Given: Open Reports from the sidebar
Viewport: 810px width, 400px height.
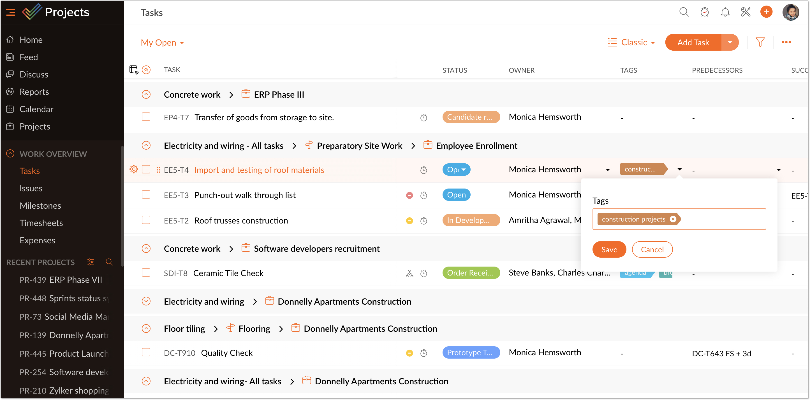Looking at the screenshot, I should pyautogui.click(x=34, y=91).
